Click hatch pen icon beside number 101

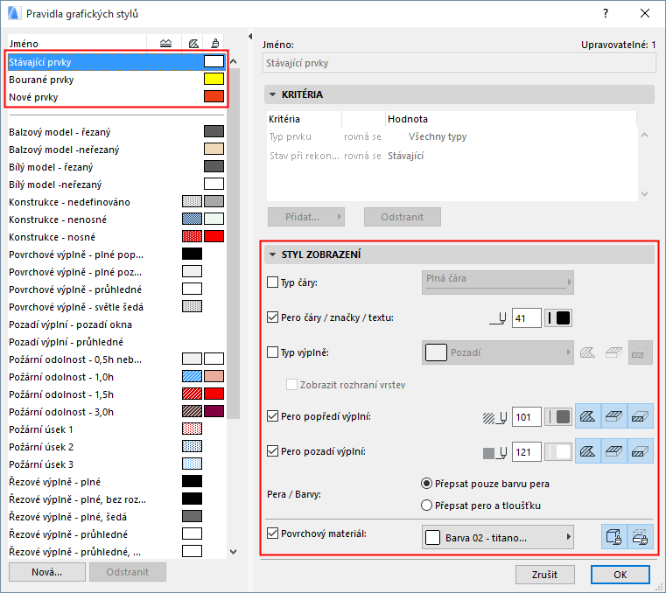point(494,418)
